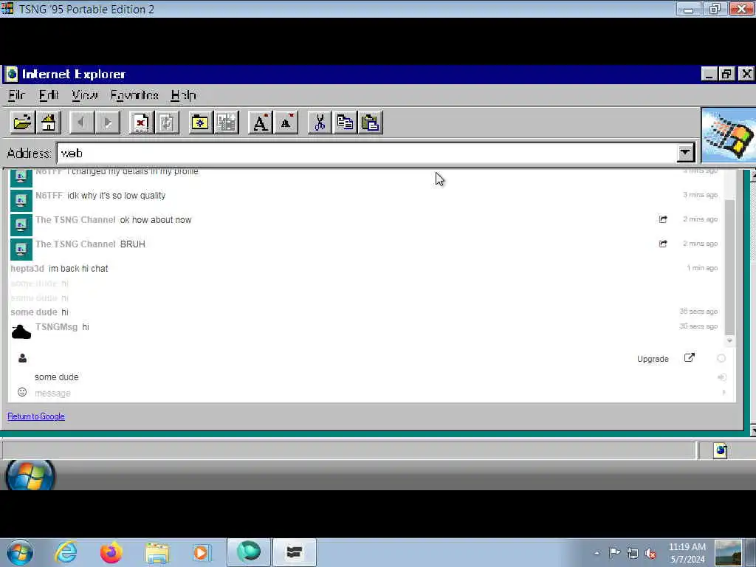
Task: Decrease font size with small A icon
Action: pyautogui.click(x=286, y=123)
